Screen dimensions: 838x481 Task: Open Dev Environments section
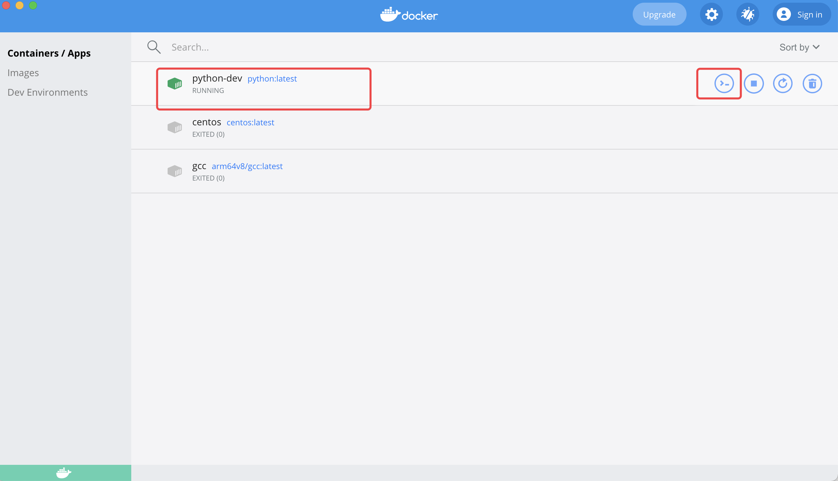point(47,92)
